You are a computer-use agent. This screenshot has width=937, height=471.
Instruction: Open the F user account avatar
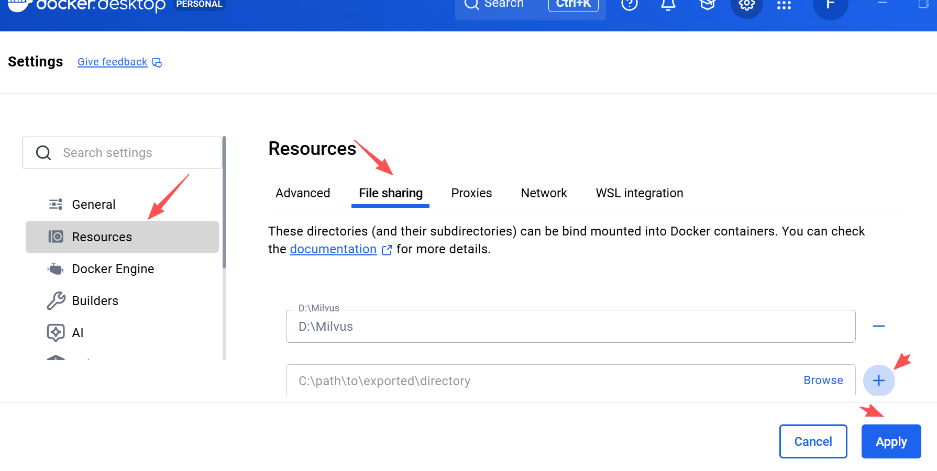click(x=830, y=5)
